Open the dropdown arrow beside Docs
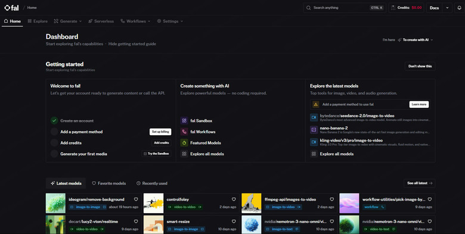Screen dimensions: 465x234 coord(447,8)
